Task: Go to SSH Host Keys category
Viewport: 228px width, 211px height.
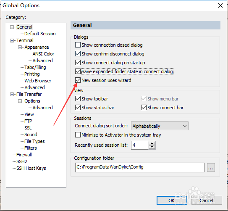Action: point(31,168)
